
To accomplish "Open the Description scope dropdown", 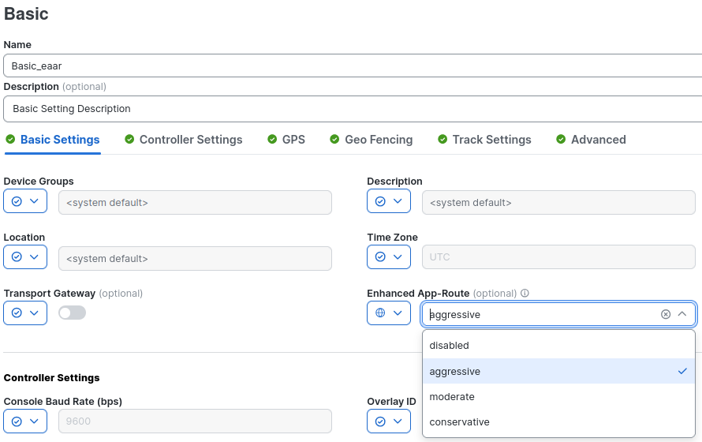I will coord(398,202).
